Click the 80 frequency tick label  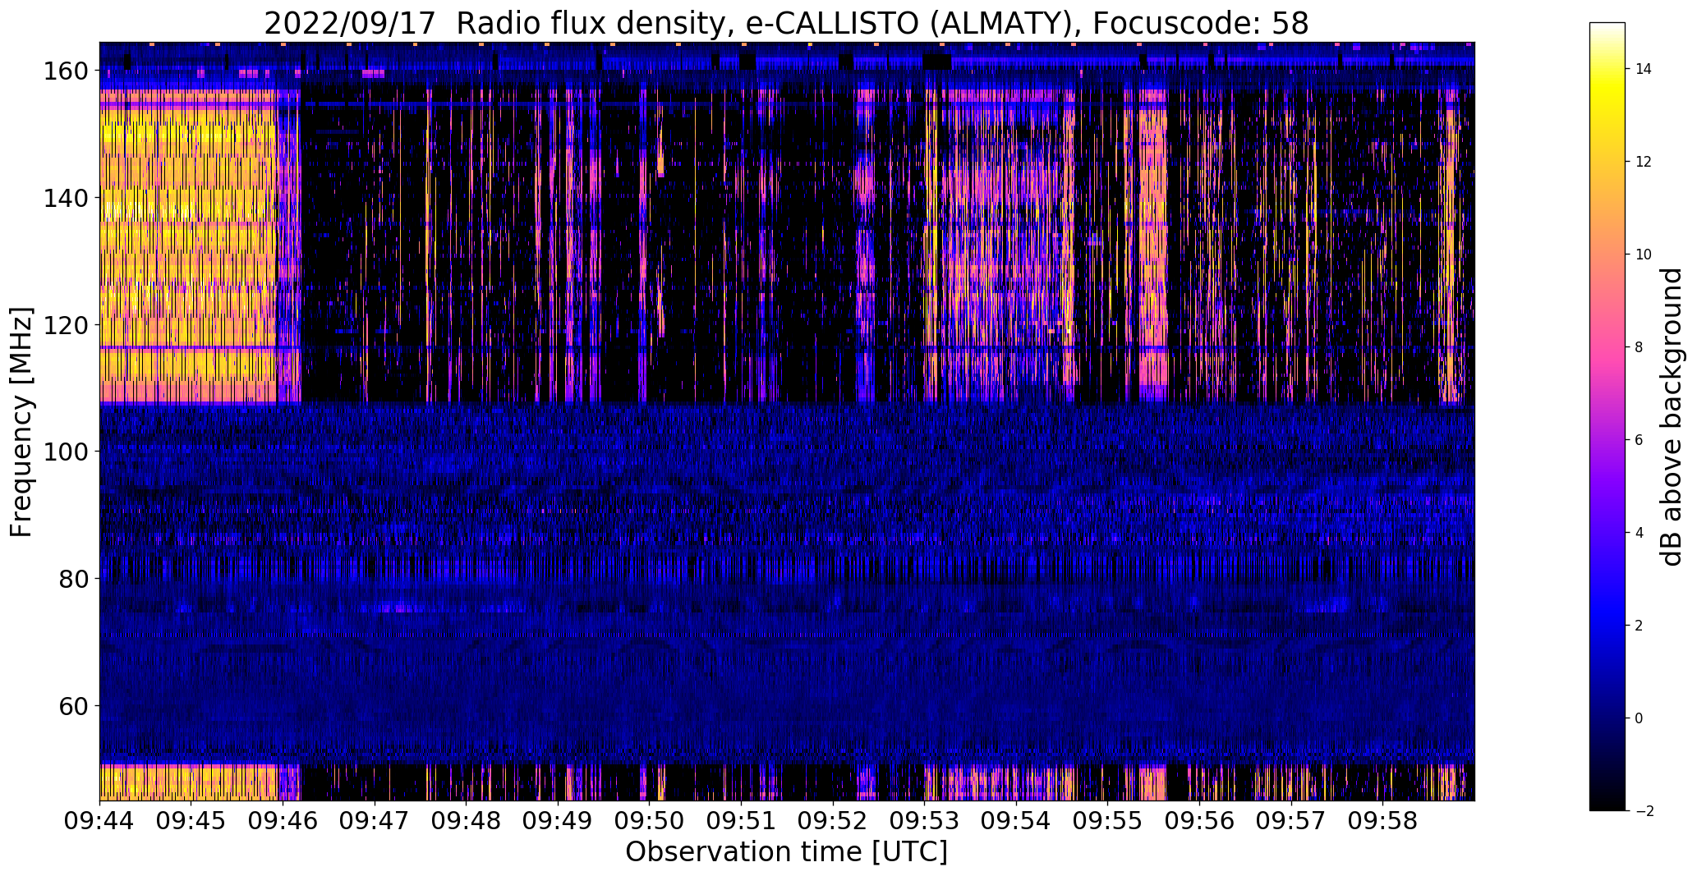(x=73, y=579)
